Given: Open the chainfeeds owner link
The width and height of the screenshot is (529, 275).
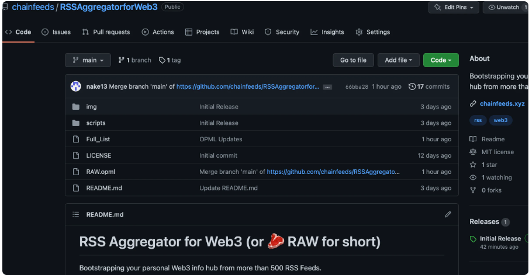Looking at the screenshot, I should coord(33,7).
